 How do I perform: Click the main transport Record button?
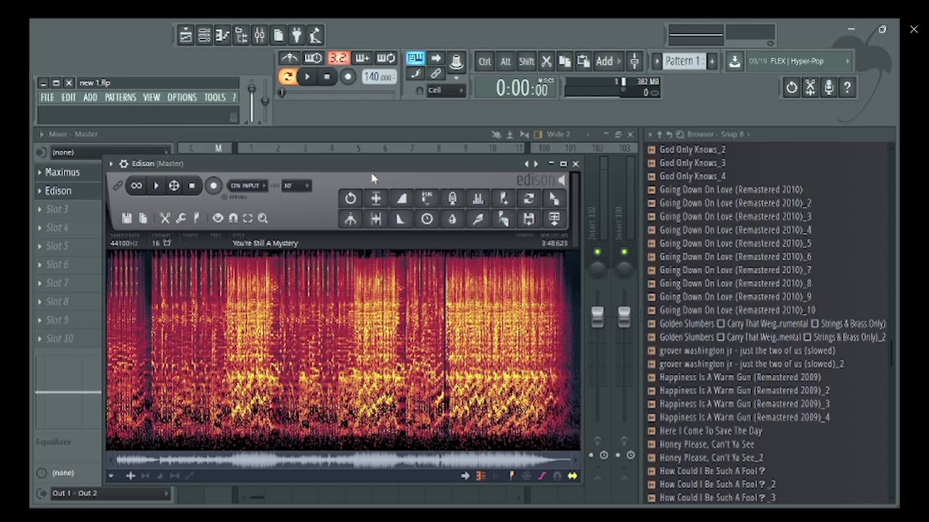348,77
